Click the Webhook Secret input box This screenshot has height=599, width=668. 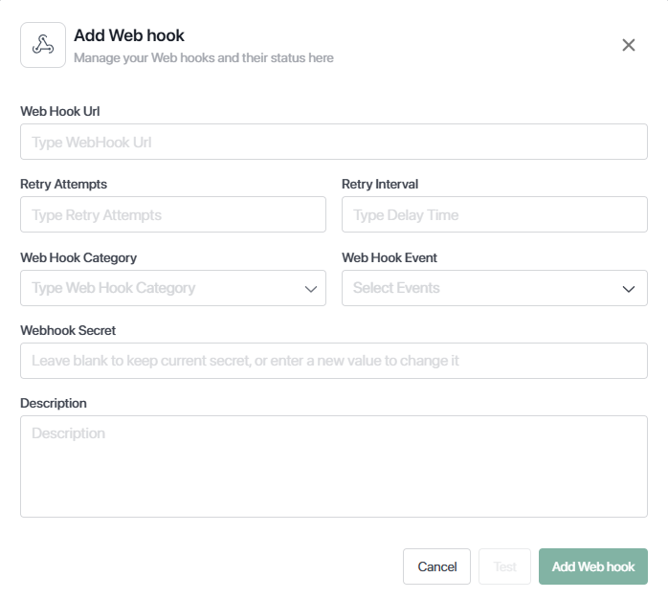(x=334, y=361)
